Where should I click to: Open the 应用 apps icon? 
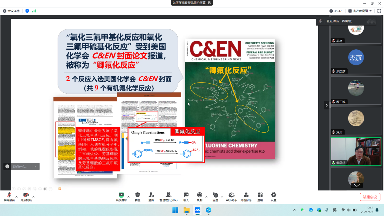coord(260,196)
